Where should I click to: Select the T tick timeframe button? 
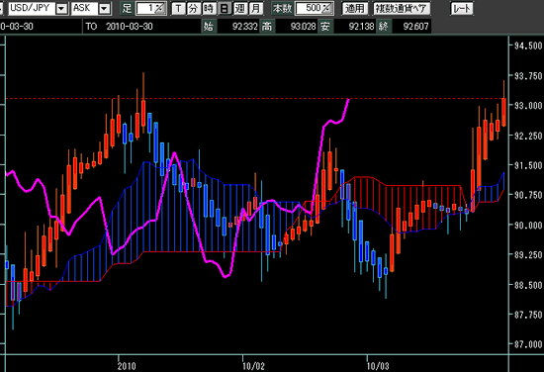(178, 8)
